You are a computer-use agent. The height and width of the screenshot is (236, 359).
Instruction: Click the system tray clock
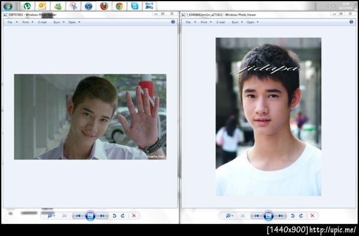(x=346, y=6)
